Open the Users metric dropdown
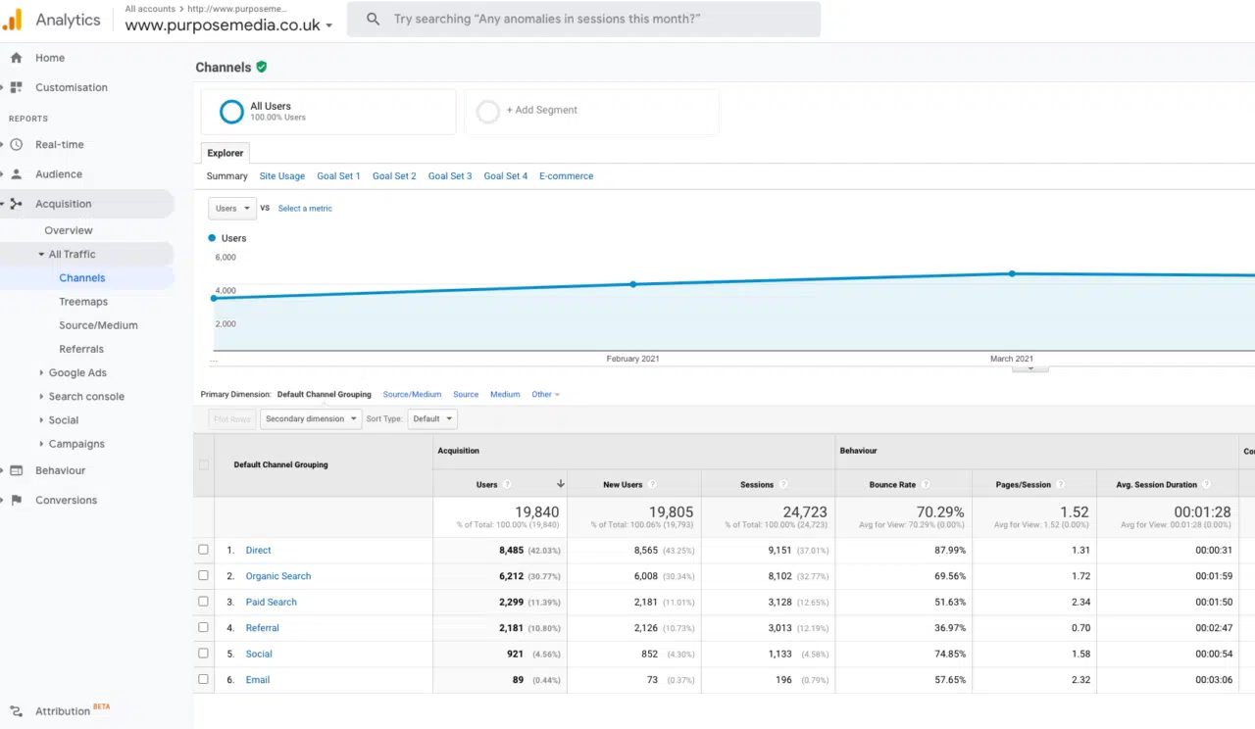Viewport: 1255px width, 729px height. pos(232,209)
